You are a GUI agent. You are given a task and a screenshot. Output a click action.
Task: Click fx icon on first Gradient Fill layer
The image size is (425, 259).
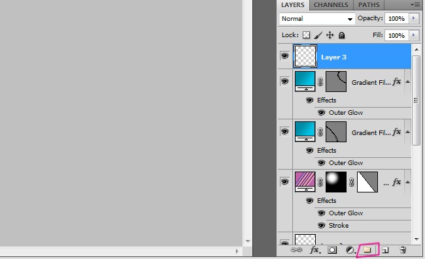396,82
